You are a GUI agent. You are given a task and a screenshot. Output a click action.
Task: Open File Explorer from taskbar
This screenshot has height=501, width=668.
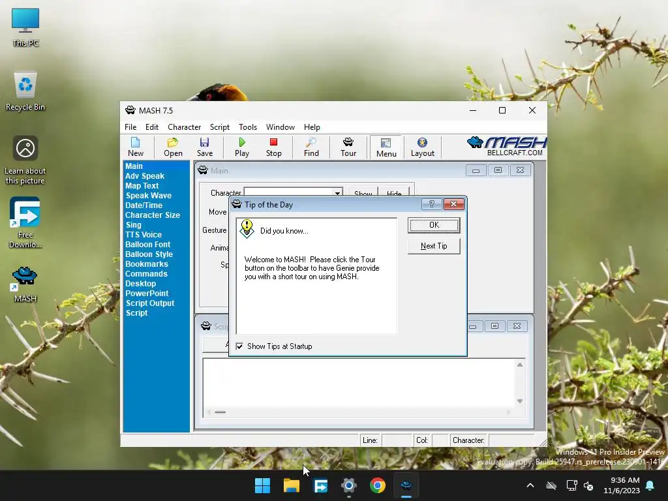292,485
